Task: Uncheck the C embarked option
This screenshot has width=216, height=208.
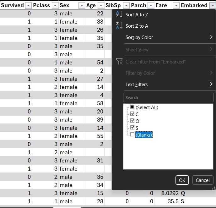Action: [132, 114]
